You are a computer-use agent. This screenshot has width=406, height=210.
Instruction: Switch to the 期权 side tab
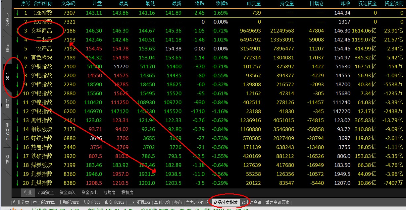7,159
